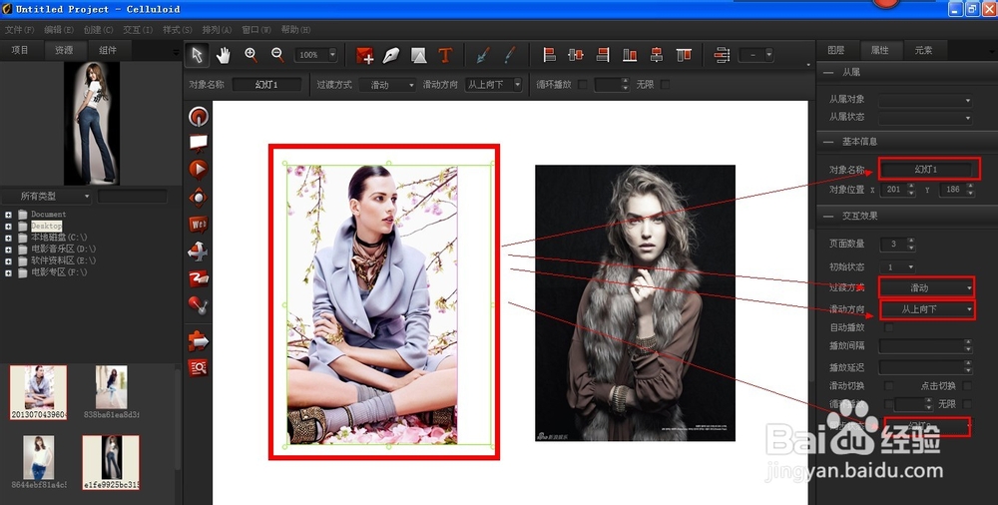Open the 排列(A) menu
The height and width of the screenshot is (505, 998).
pyautogui.click(x=217, y=29)
